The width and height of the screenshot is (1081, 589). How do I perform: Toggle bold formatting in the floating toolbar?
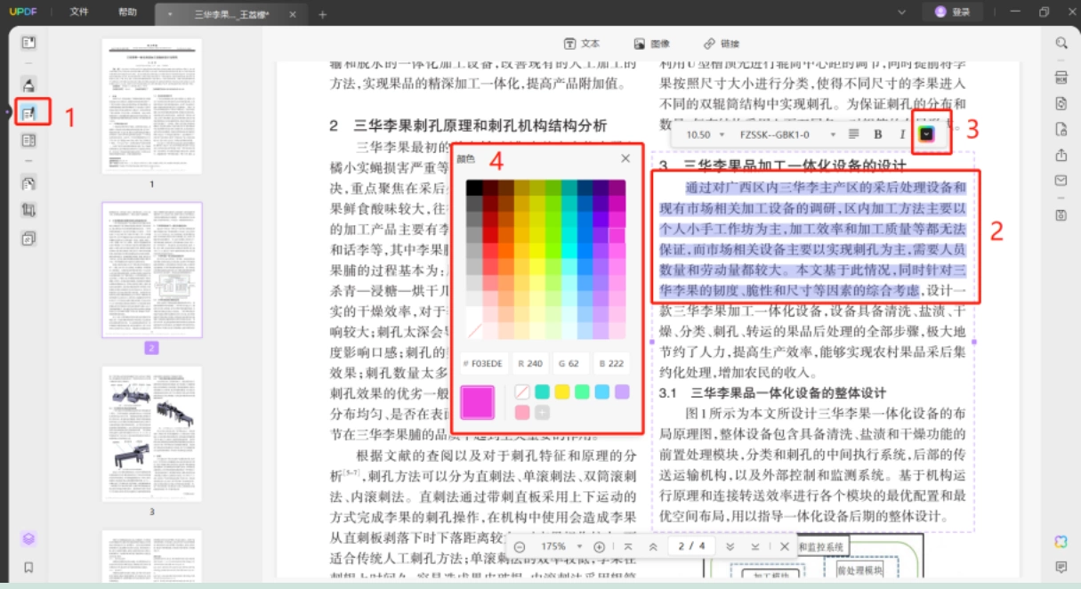(877, 134)
